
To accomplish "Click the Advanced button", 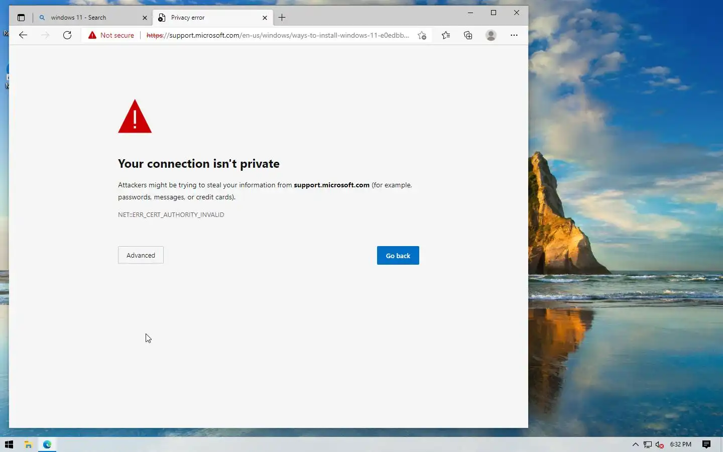I will pyautogui.click(x=141, y=255).
